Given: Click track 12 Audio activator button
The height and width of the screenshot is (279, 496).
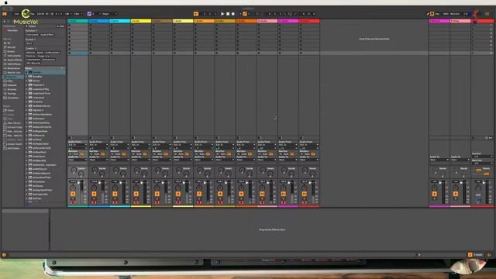Looking at the screenshot, I should [x=305, y=194].
